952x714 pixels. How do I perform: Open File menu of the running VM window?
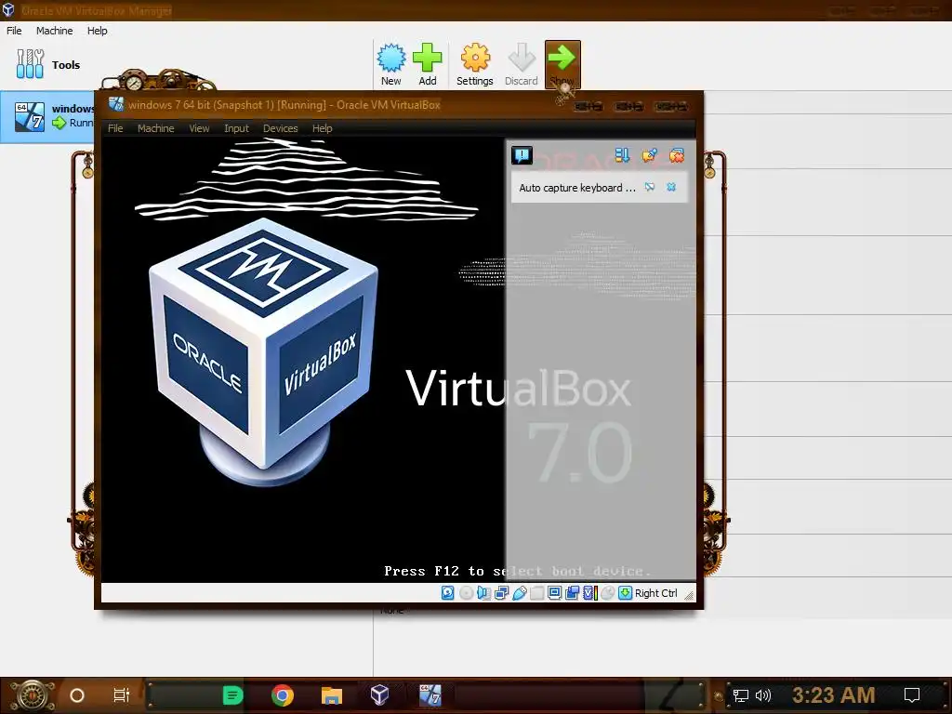[x=115, y=128]
